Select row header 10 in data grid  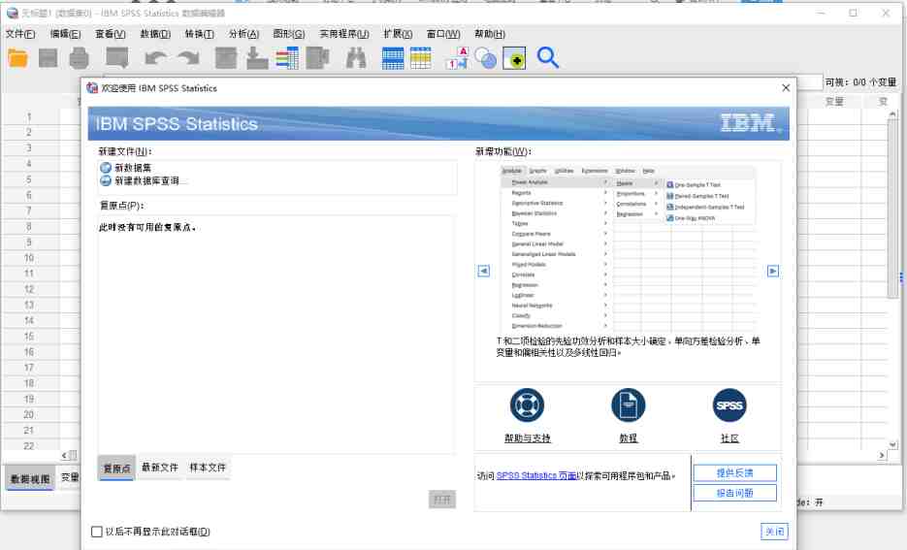(x=29, y=258)
